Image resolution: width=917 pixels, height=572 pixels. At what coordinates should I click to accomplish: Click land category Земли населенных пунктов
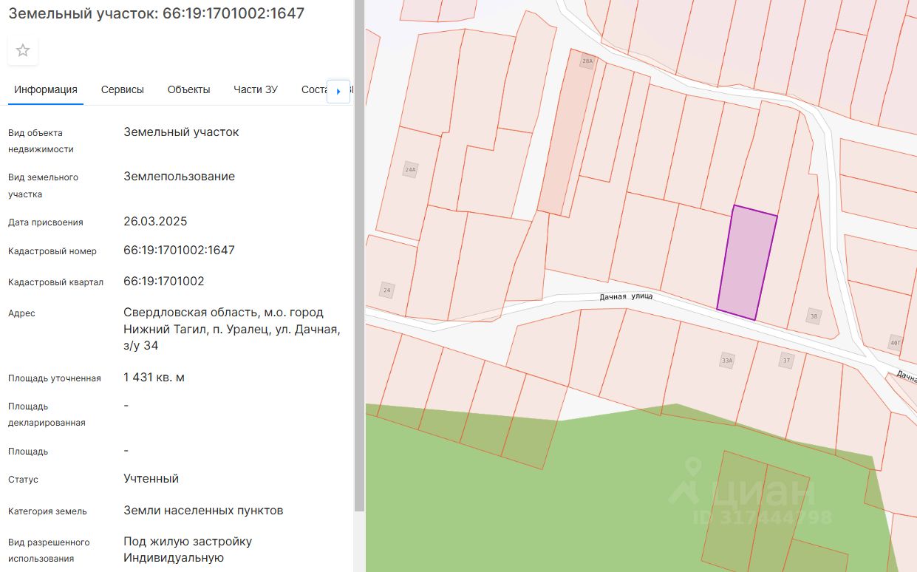[203, 511]
